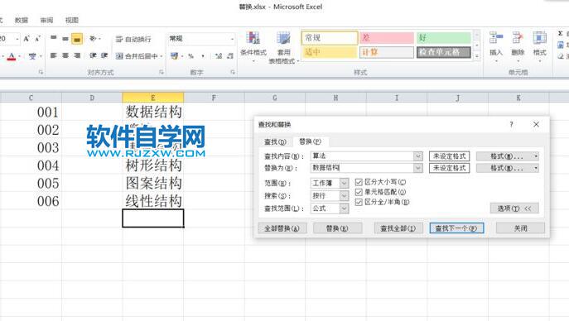The image size is (569, 321).
Task: Apply middle vertical alignment
Action: tap(65, 38)
